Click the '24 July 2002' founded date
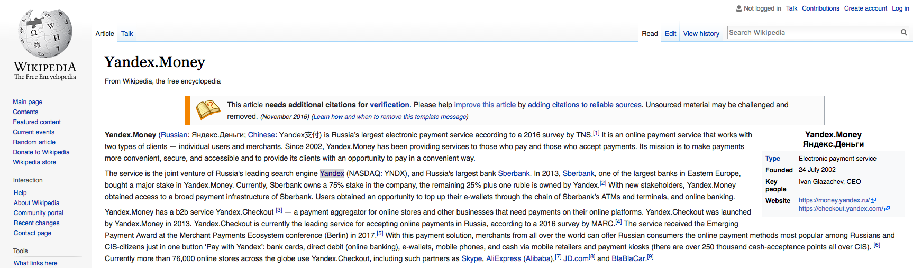Screen dimensions: 913x268 pos(817,170)
